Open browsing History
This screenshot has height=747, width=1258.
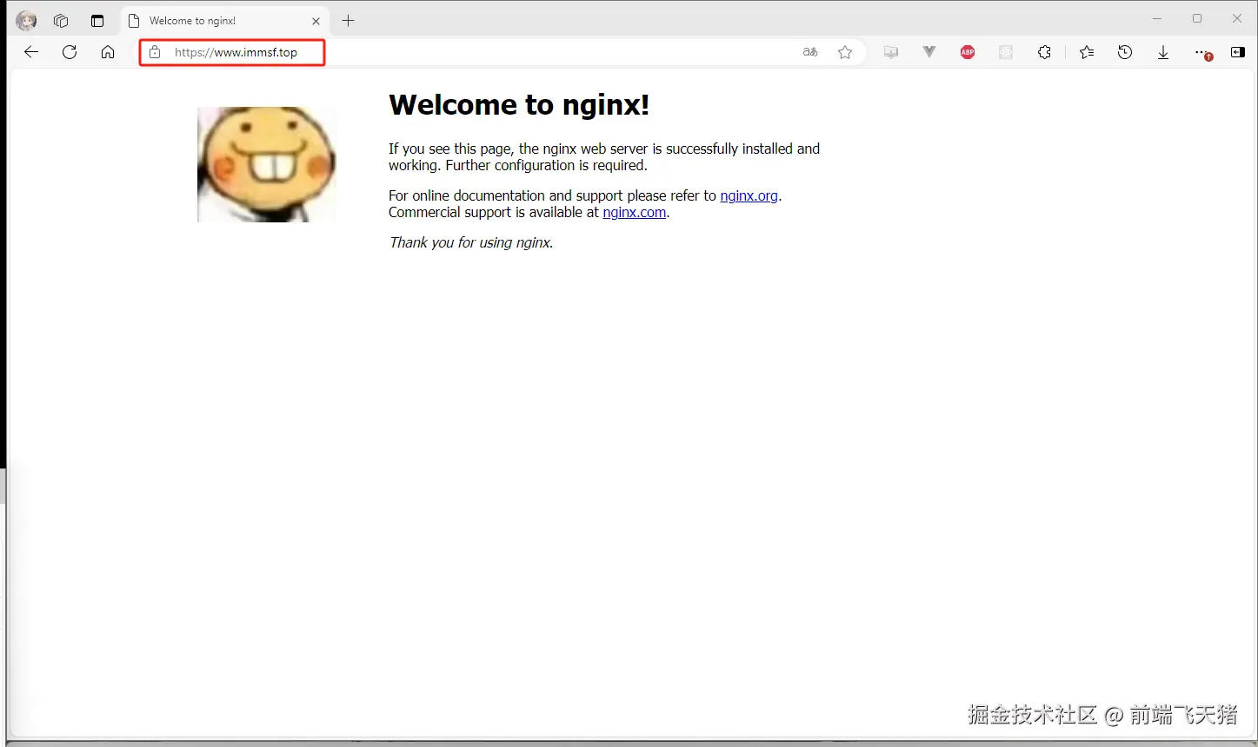tap(1125, 52)
